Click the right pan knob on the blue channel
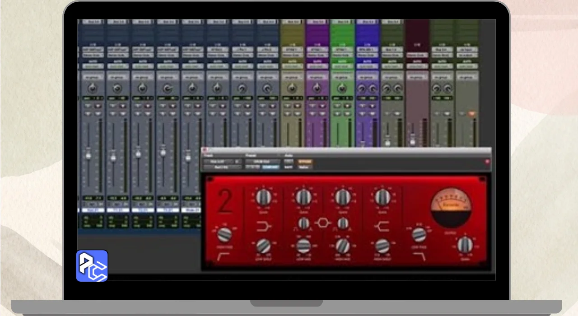The height and width of the screenshot is (316, 578). point(373,88)
